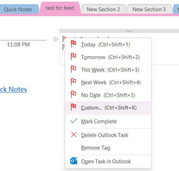Choose Tomorrow (Ctrl+Shift+2) task flag
Screen dimensions: 179x171
point(108,57)
